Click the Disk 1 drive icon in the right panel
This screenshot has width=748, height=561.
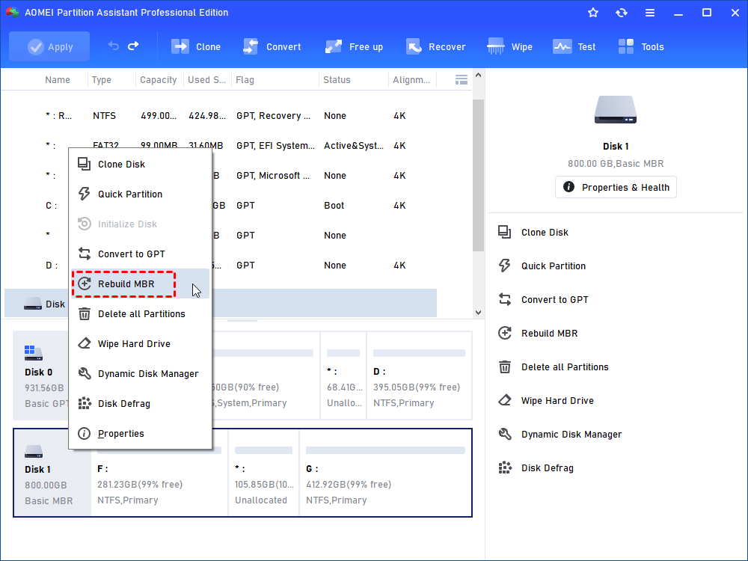click(x=616, y=109)
